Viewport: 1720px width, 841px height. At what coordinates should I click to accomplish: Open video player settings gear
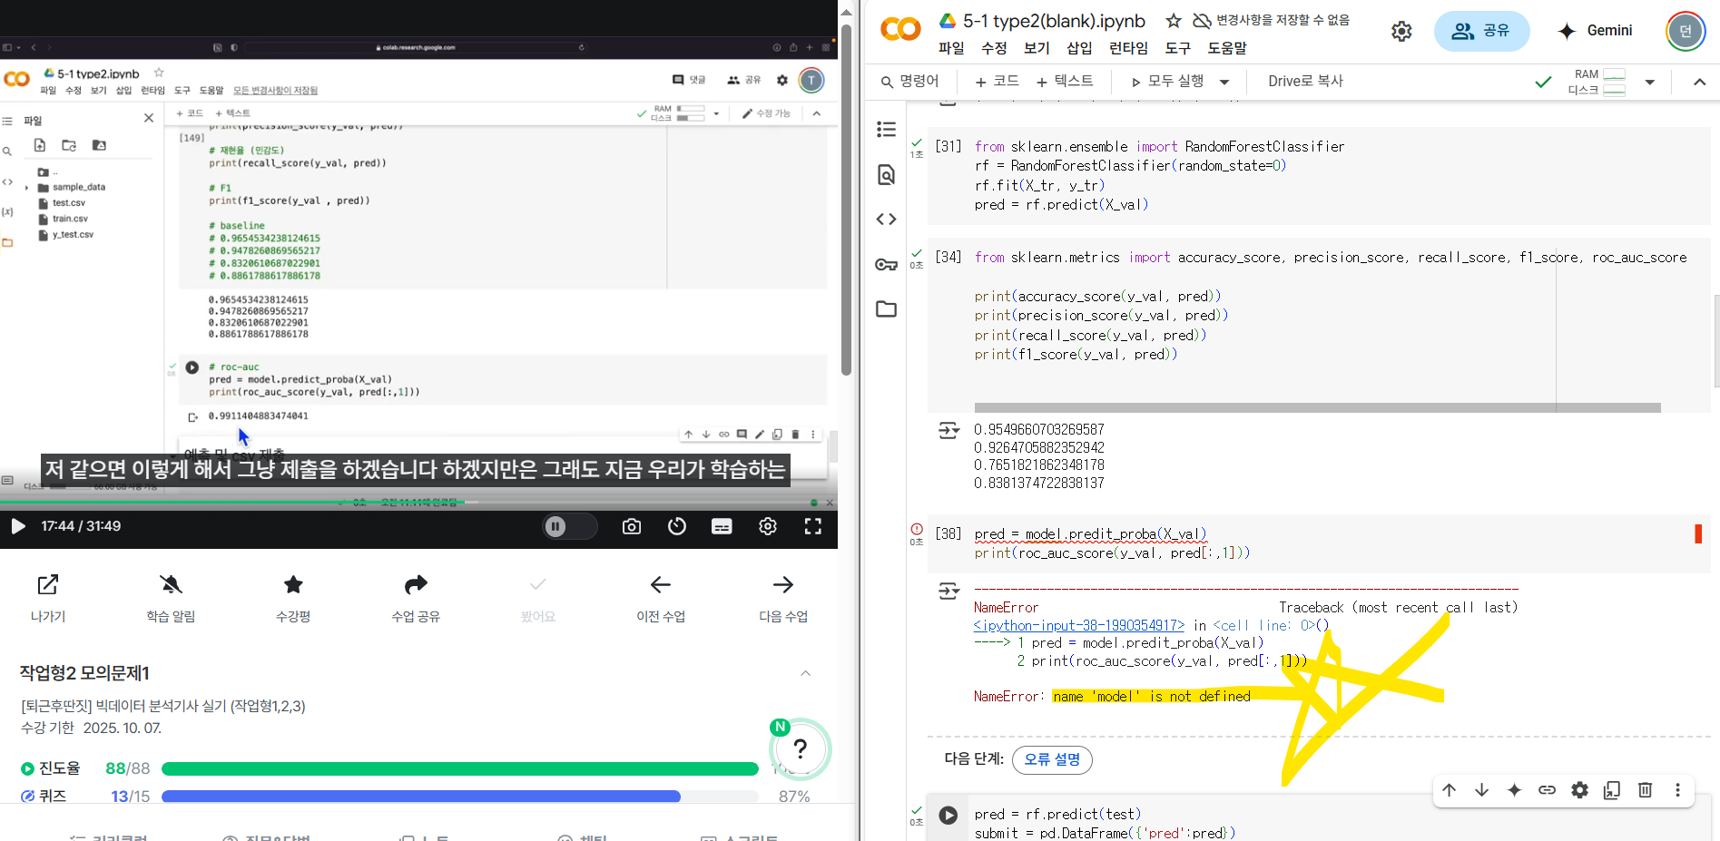pyautogui.click(x=768, y=526)
